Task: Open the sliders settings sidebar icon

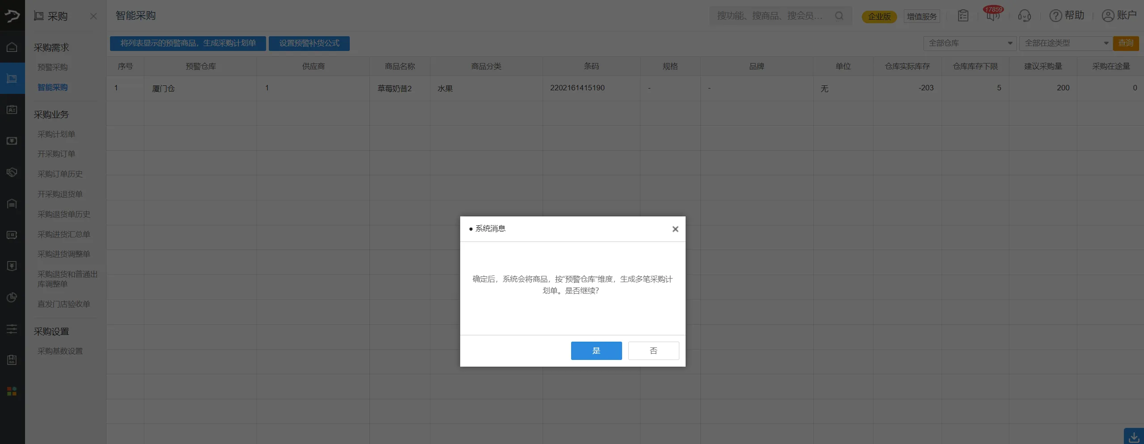Action: [x=12, y=329]
